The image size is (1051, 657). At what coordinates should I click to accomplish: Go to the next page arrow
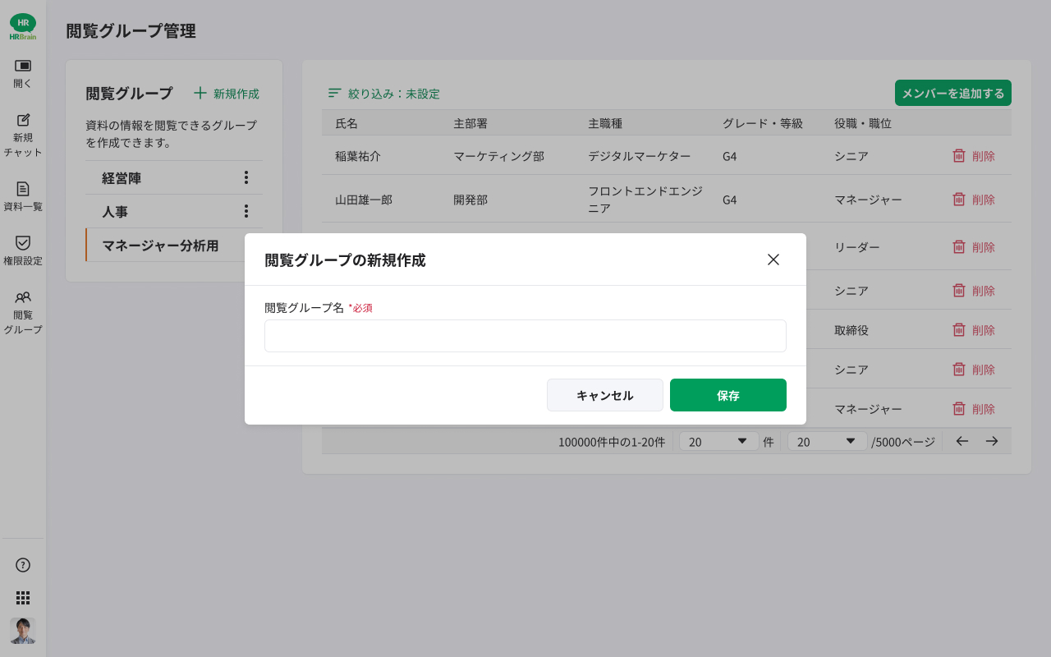pyautogui.click(x=992, y=441)
